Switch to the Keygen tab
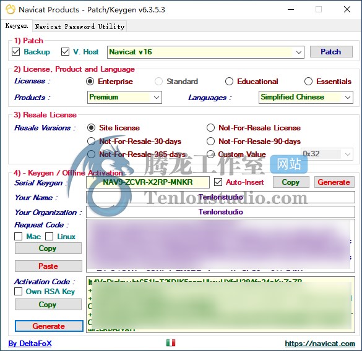The image size is (362, 351). point(17,25)
